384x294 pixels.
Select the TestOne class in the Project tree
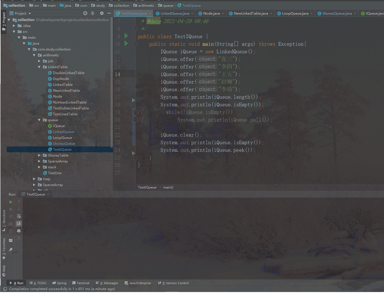tap(54, 173)
